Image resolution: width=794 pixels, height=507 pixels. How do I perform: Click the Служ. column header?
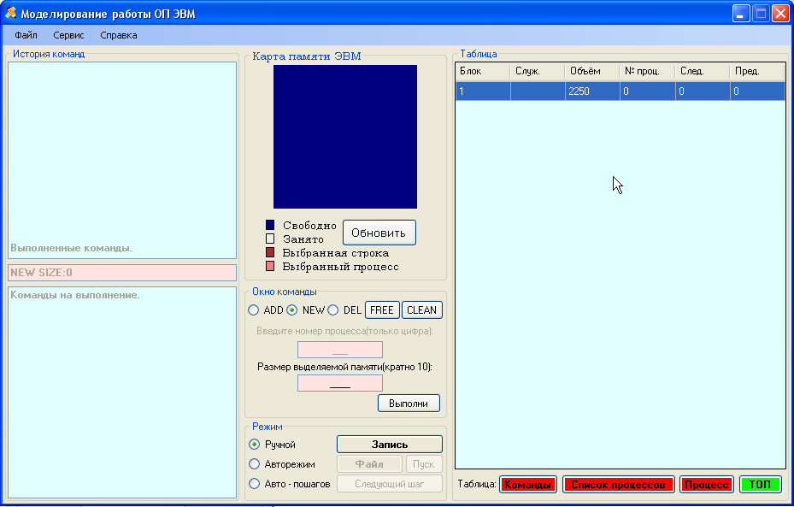click(538, 72)
